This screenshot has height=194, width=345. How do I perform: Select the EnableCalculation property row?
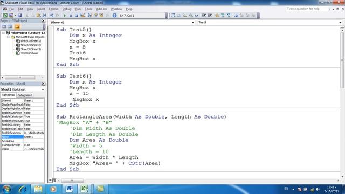pyautogui.click(x=23, y=116)
